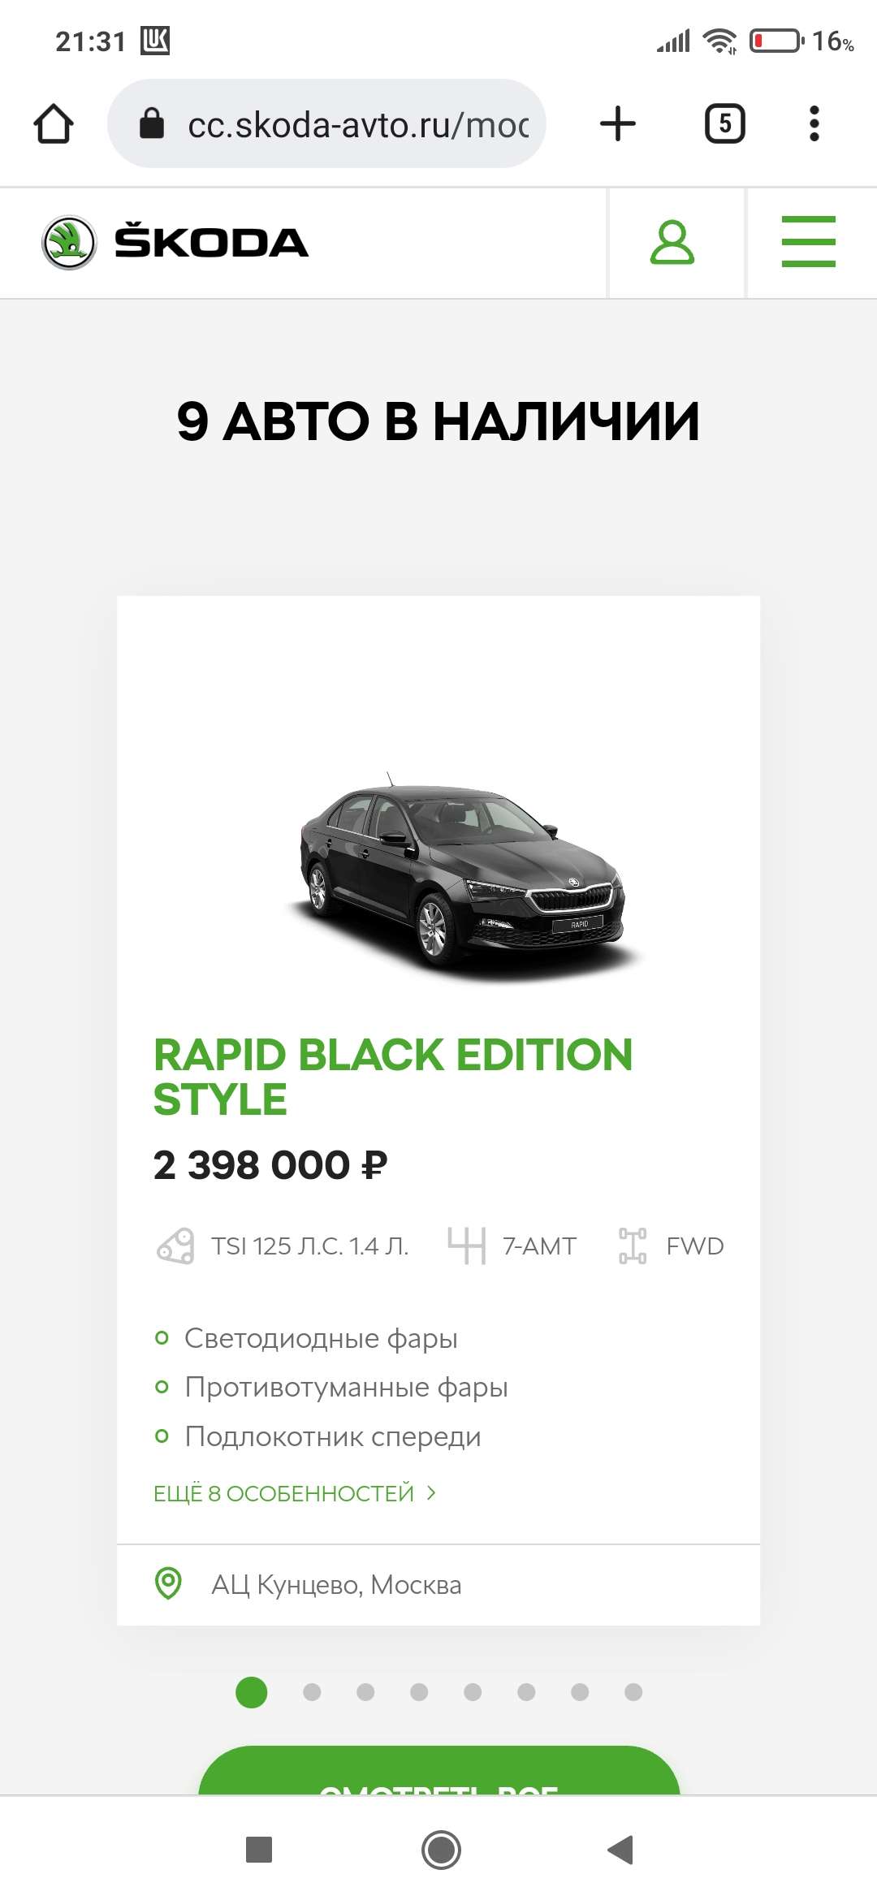
Task: Open the tab switcher showing 5 tabs
Action: point(724,124)
